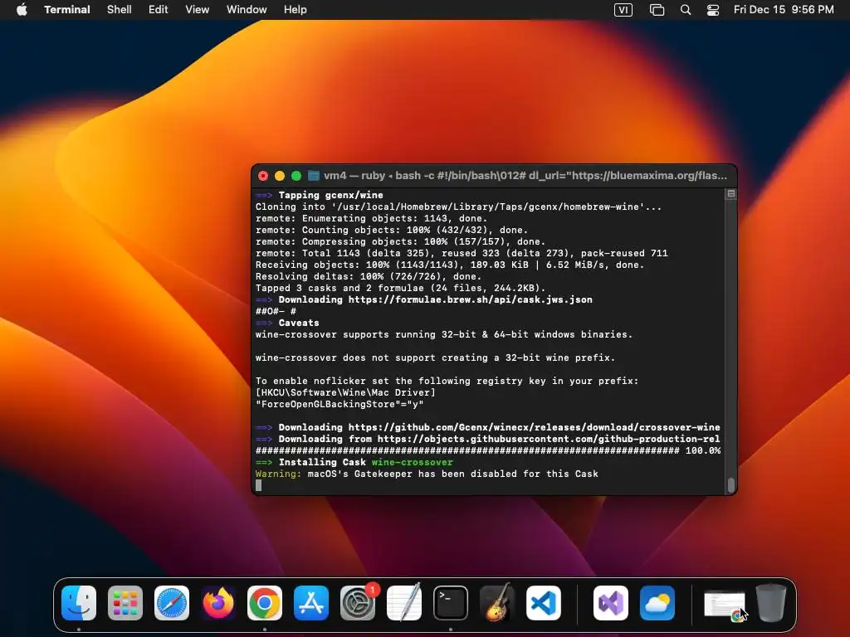Open Finder from the dock
850x637 pixels.
79,603
